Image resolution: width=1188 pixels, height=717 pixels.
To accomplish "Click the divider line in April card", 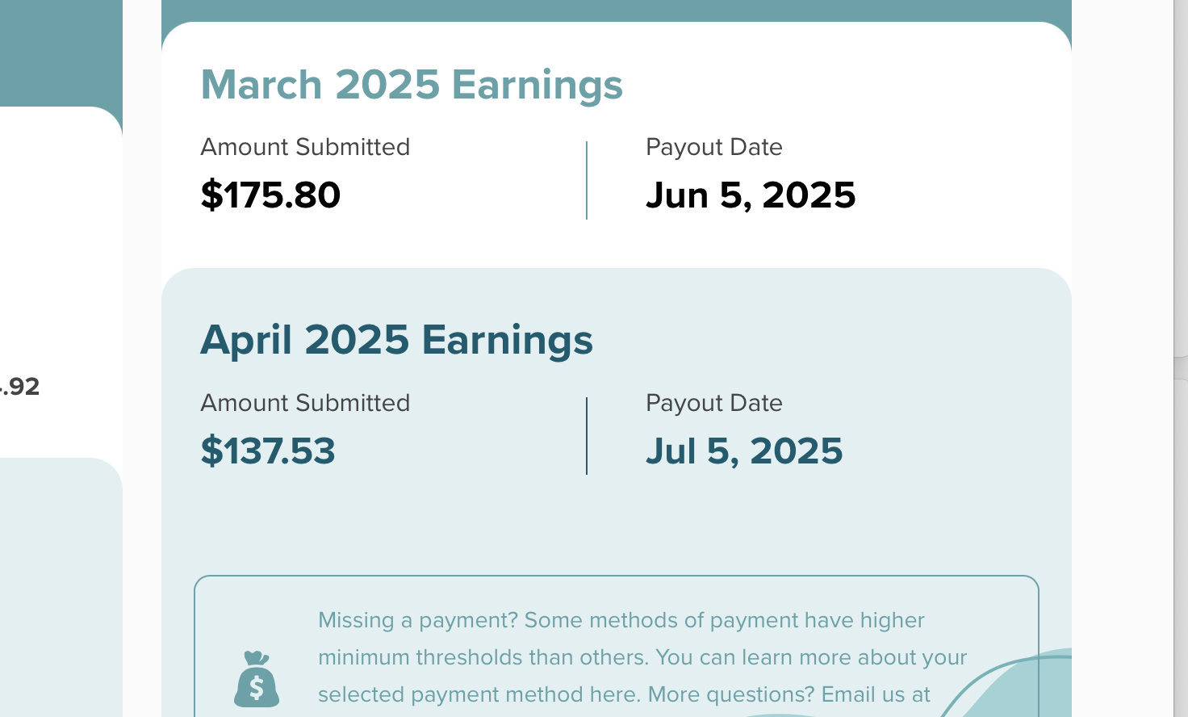I will pos(587,436).
